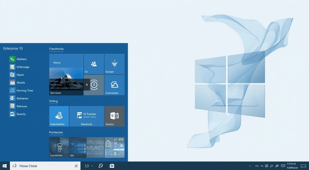Click the Hama tile label

57,63
